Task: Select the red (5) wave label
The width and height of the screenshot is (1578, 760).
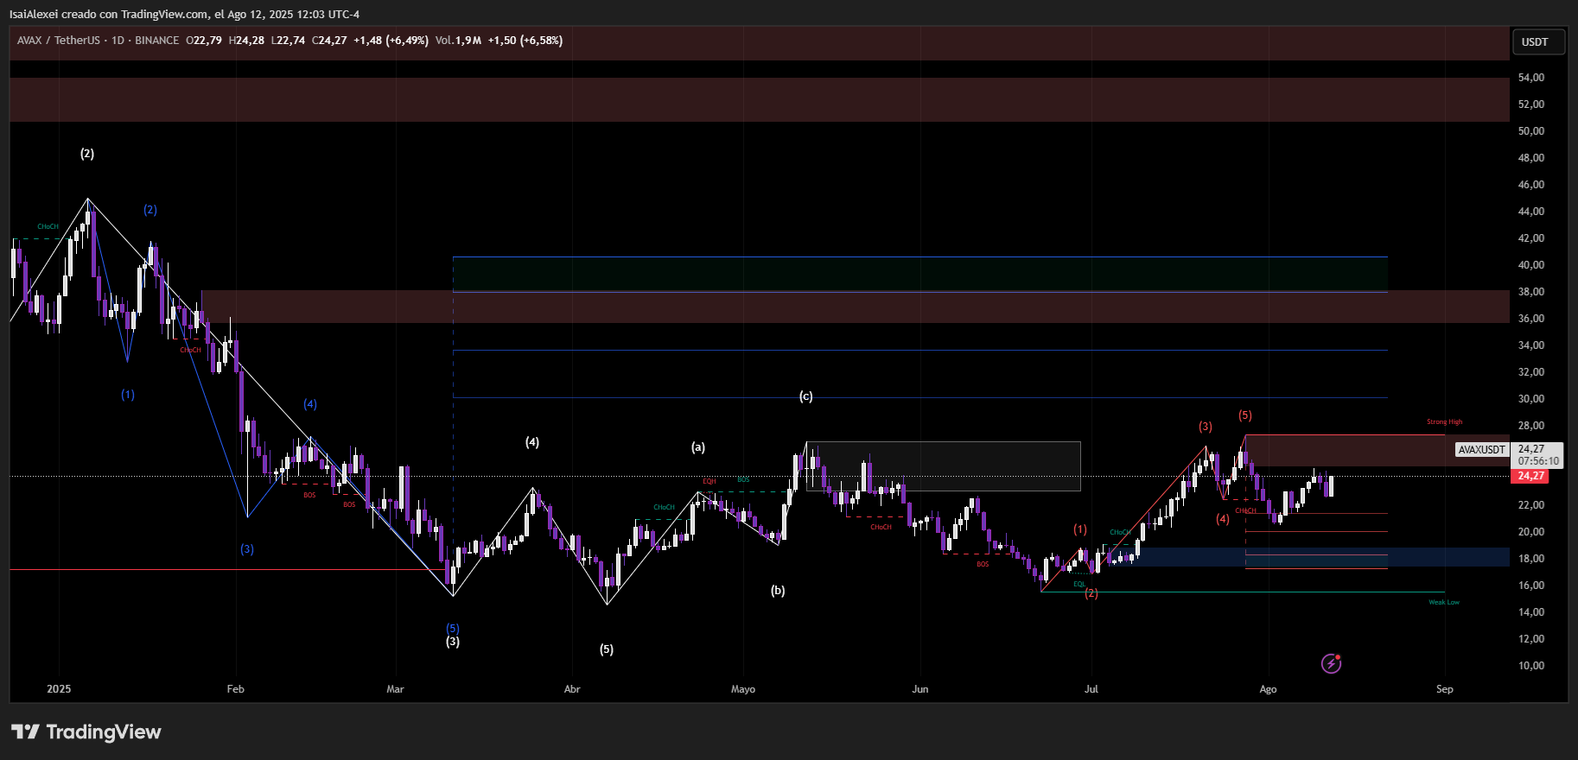Action: pyautogui.click(x=1244, y=415)
